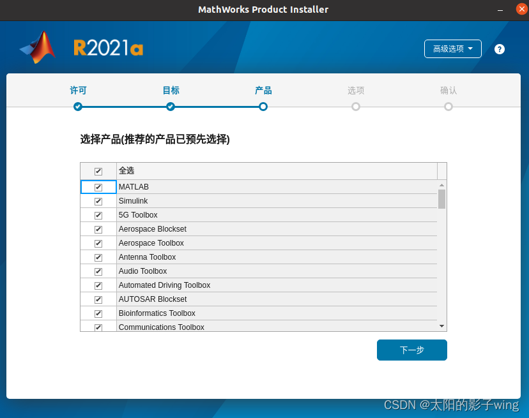529x418 pixels.
Task: Click the 确认 step circle indicator
Action: (x=448, y=107)
